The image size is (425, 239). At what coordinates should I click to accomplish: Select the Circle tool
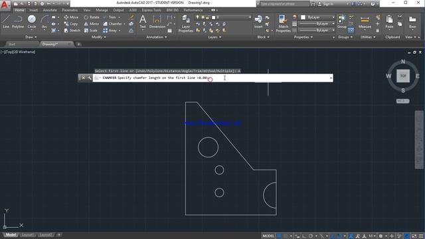point(32,22)
